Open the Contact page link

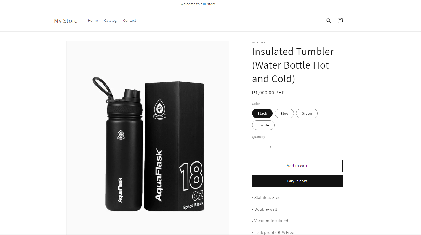tap(130, 20)
